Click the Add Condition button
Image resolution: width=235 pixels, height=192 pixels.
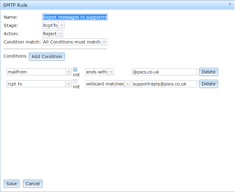(47, 57)
